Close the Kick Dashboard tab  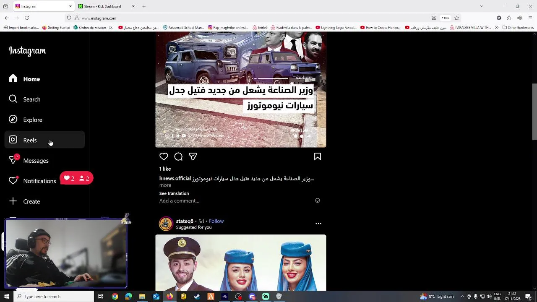133,6
